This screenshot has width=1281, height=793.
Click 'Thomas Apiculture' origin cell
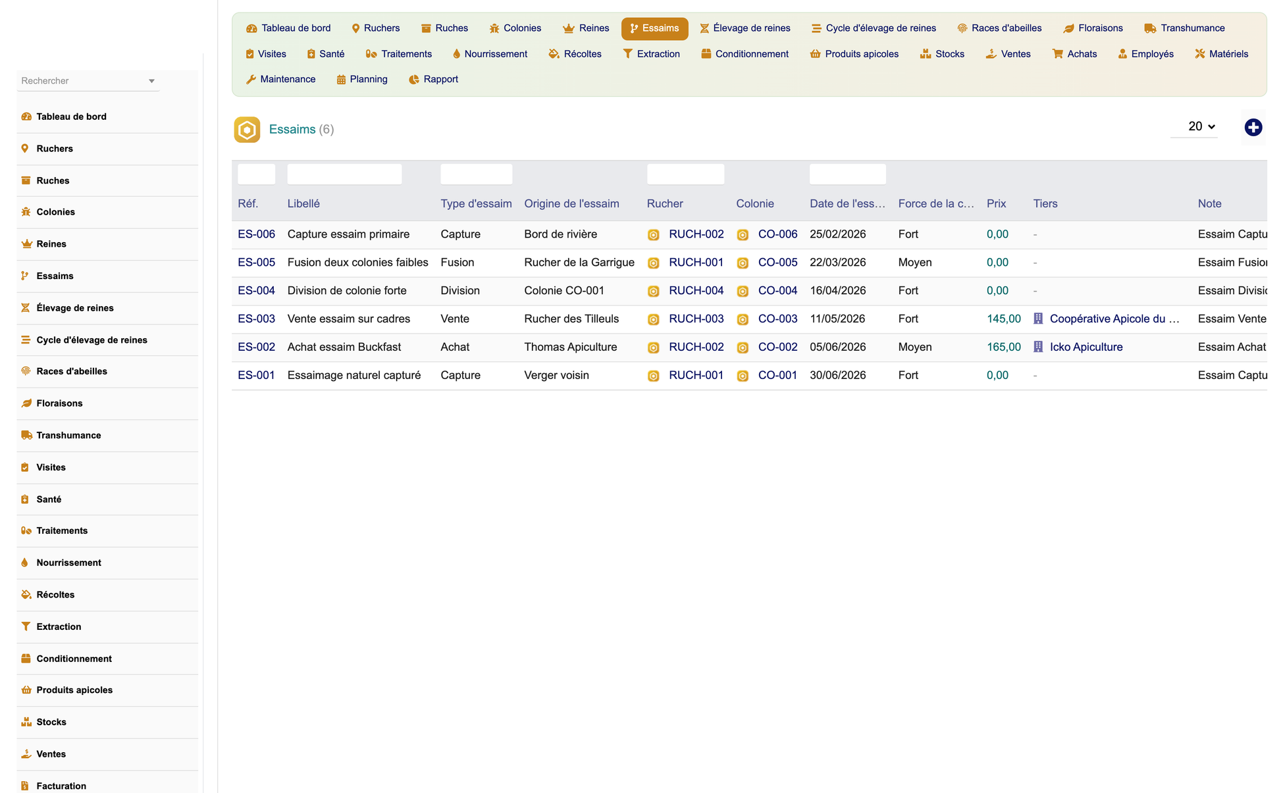(x=571, y=347)
